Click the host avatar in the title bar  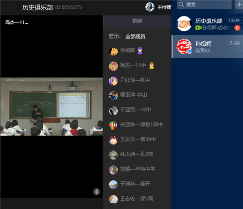pos(150,7)
